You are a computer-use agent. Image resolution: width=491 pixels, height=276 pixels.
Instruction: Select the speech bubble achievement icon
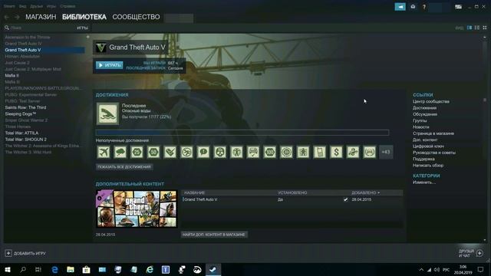pos(203,152)
